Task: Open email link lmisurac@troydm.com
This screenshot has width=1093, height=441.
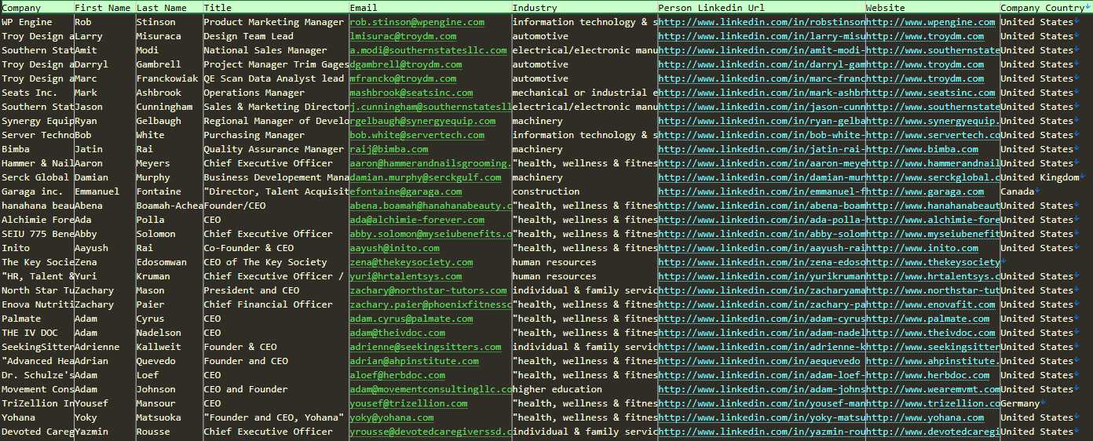Action: [x=403, y=36]
